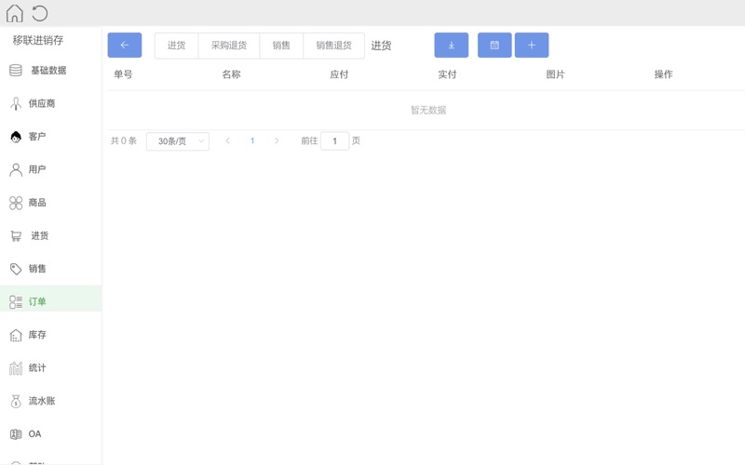745x465 pixels.
Task: Select the 采购退货 order type tab
Action: point(229,46)
